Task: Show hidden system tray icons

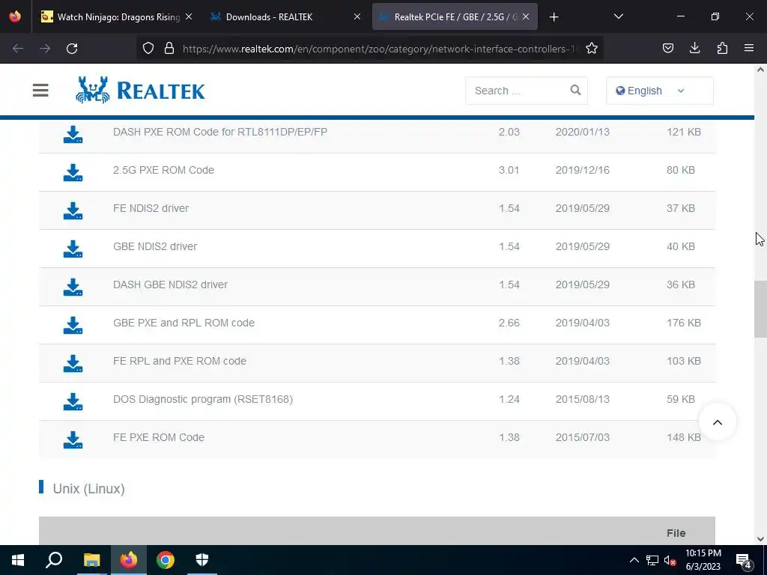Action: point(634,560)
